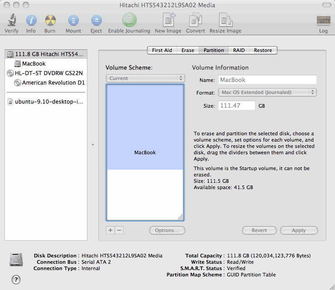Click the toolbar toggle pill button
The image size is (335, 290).
tap(327, 5)
